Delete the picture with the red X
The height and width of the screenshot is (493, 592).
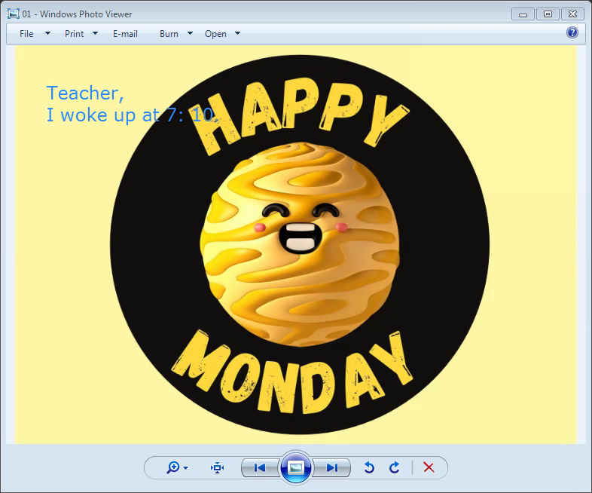tap(429, 468)
